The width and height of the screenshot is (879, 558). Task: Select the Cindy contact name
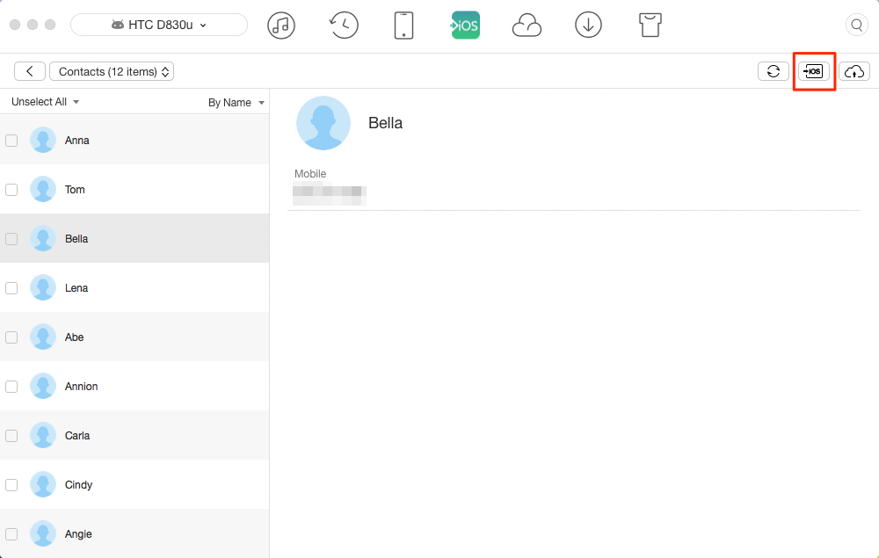[x=78, y=484]
